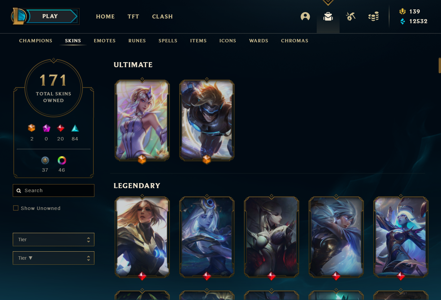The image size is (441, 300).
Task: Open the Loot hammer icon
Action: (x=351, y=16)
